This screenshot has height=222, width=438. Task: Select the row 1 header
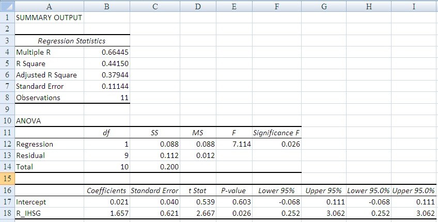coord(7,17)
